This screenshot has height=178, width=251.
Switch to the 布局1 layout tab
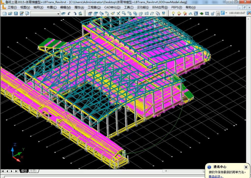[x=34, y=171]
